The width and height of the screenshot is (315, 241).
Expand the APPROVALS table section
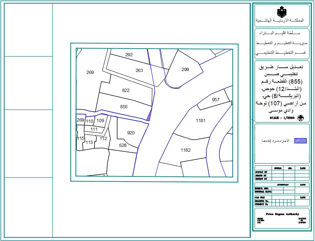[283, 185]
